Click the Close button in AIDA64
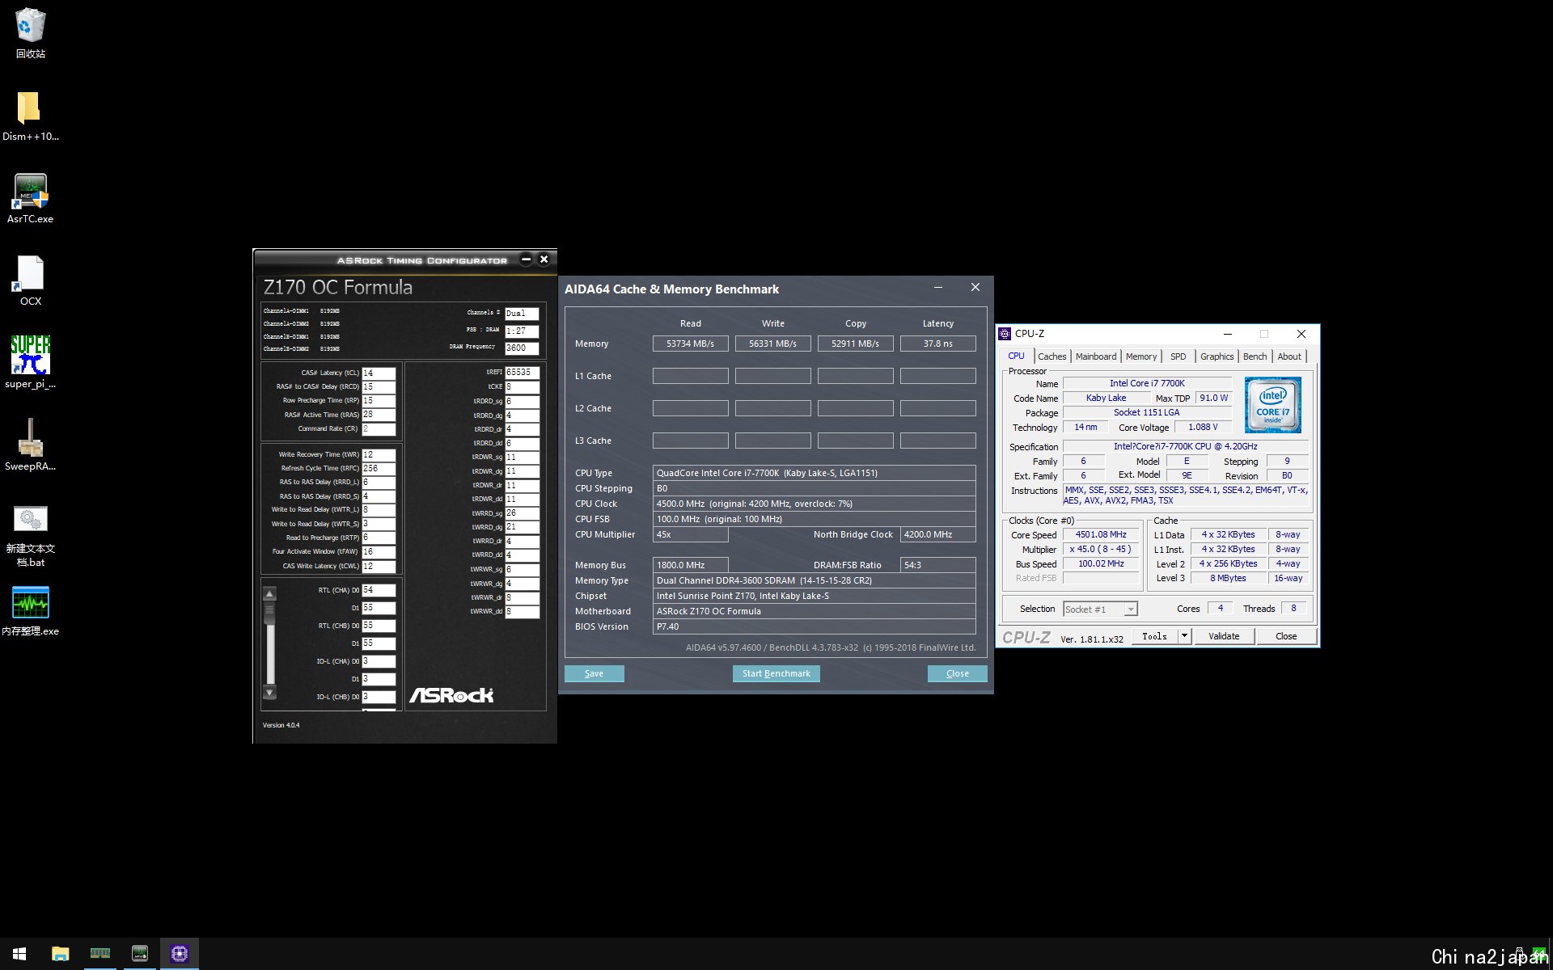This screenshot has width=1553, height=970. point(957,673)
